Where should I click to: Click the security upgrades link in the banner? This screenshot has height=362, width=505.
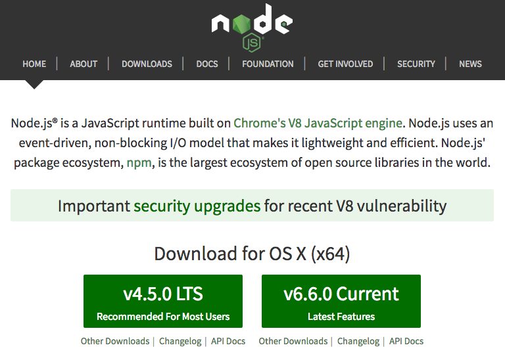(x=197, y=206)
